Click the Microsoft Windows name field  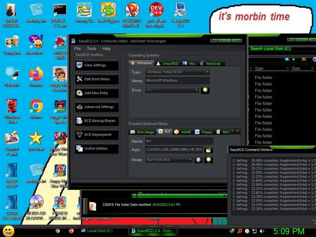tap(177, 81)
